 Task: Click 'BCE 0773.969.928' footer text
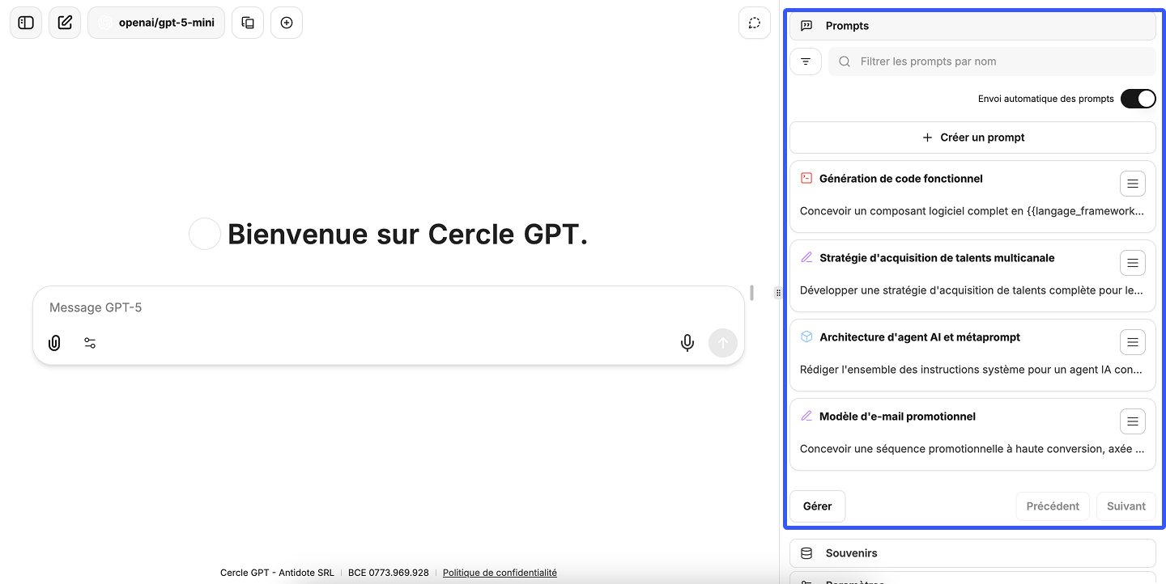click(389, 573)
